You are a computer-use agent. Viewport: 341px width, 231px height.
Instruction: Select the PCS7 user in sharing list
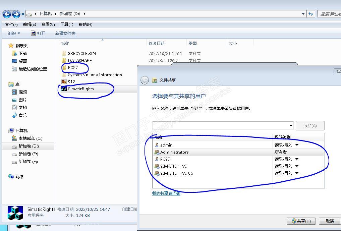click(x=238, y=159)
